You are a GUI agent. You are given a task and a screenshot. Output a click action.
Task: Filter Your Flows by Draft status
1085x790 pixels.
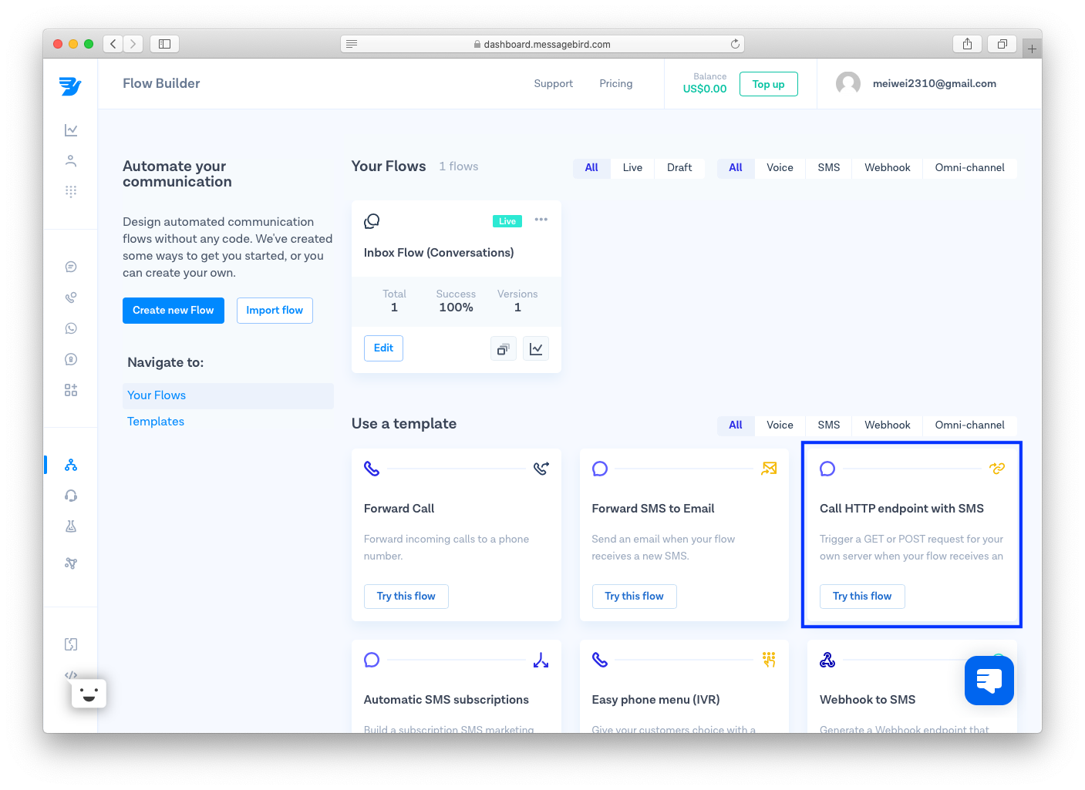pos(679,168)
